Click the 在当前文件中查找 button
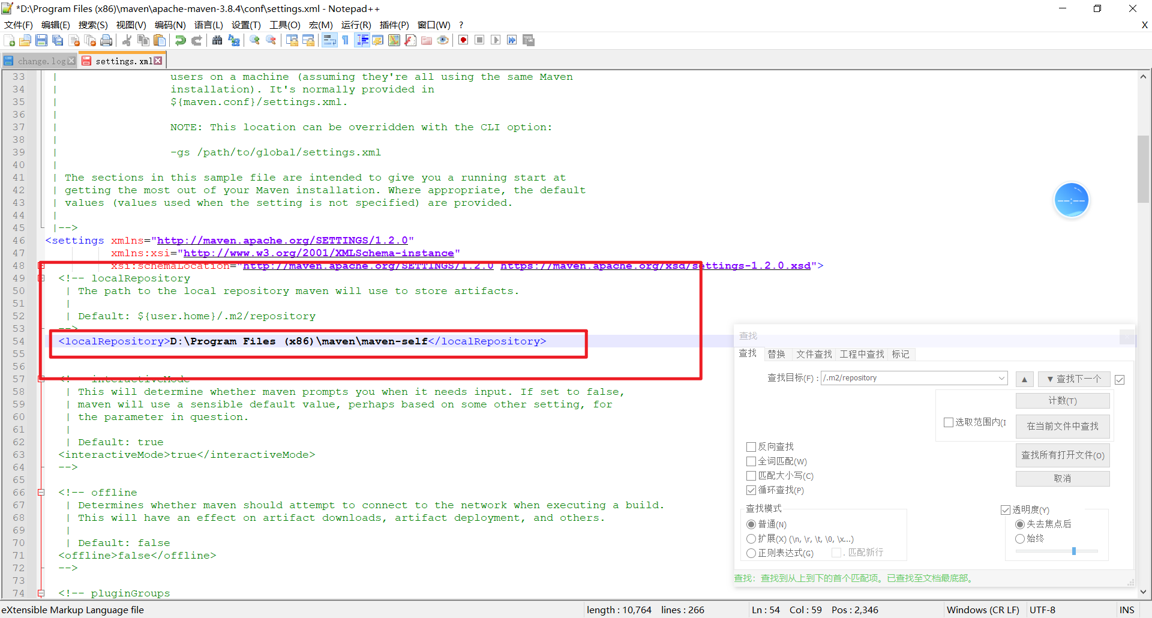The image size is (1152, 618). point(1063,426)
